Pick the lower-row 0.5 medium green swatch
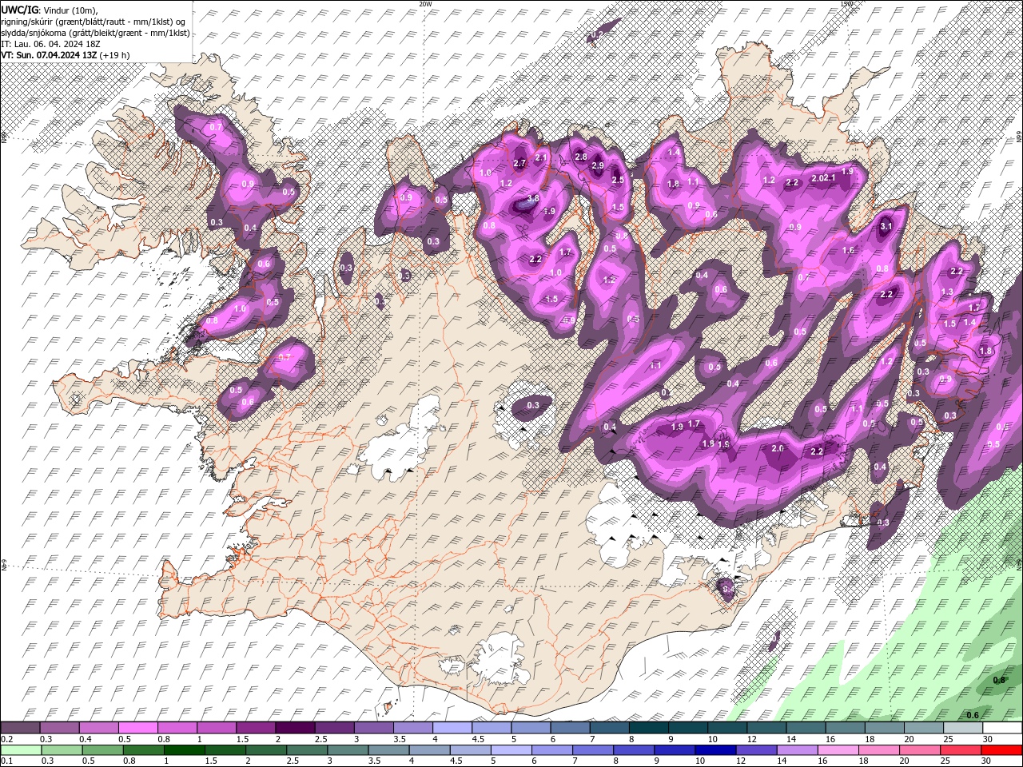 (102, 750)
